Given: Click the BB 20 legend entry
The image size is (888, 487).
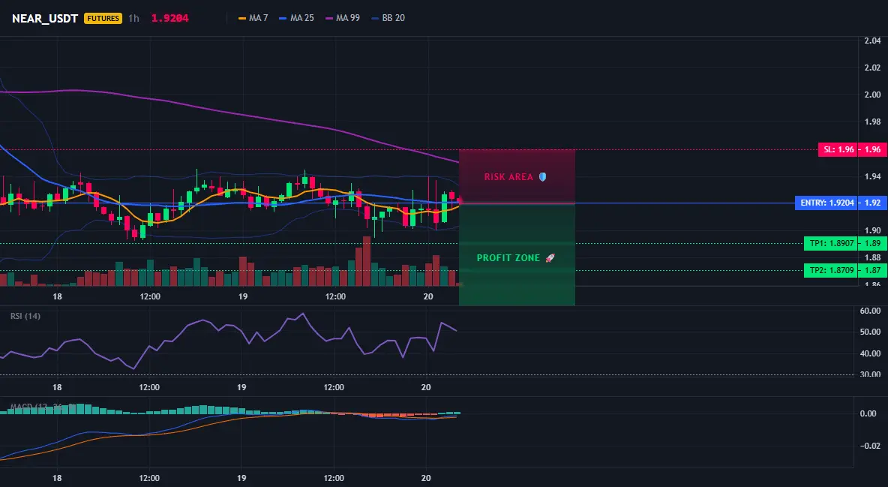Looking at the screenshot, I should [388, 18].
